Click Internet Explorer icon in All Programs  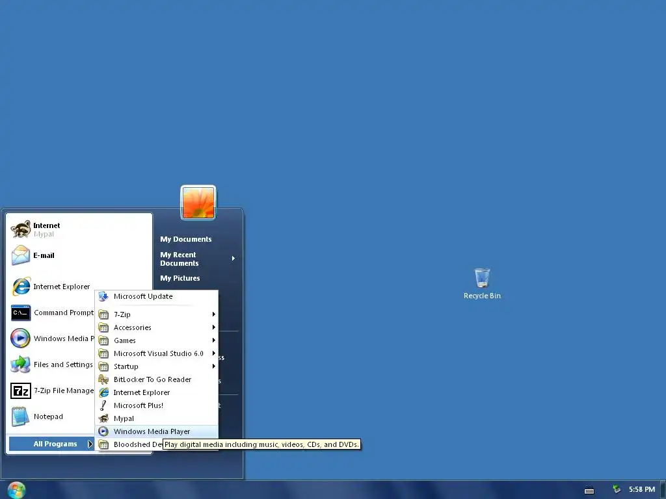103,392
